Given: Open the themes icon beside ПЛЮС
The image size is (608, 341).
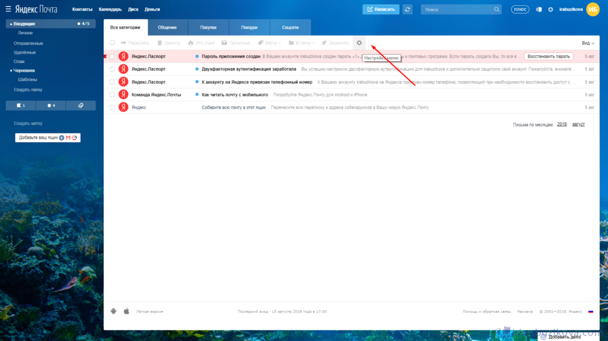Looking at the screenshot, I should click(x=539, y=9).
